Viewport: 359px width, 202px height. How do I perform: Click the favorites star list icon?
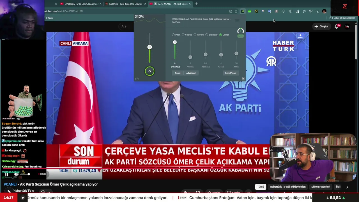coord(304,11)
